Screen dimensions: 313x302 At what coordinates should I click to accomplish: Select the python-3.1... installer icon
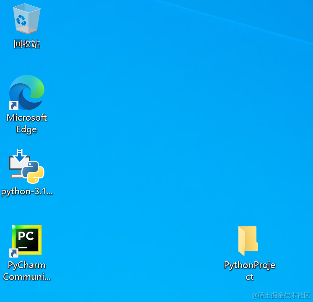point(27,166)
